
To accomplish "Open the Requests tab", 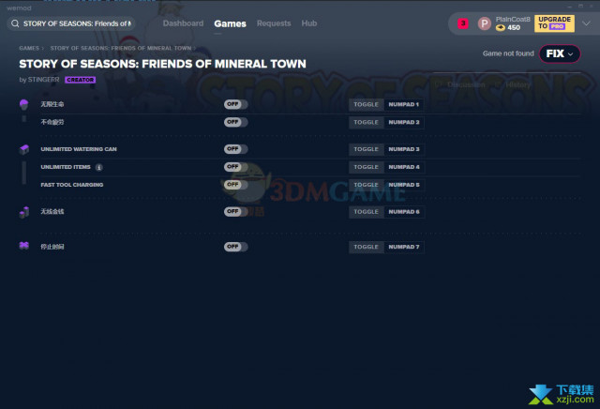I will (x=274, y=23).
